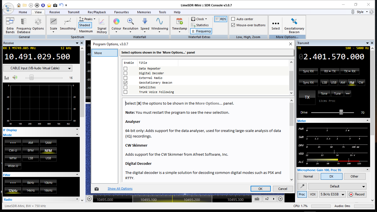Collapse the Filter section

click(77, 175)
